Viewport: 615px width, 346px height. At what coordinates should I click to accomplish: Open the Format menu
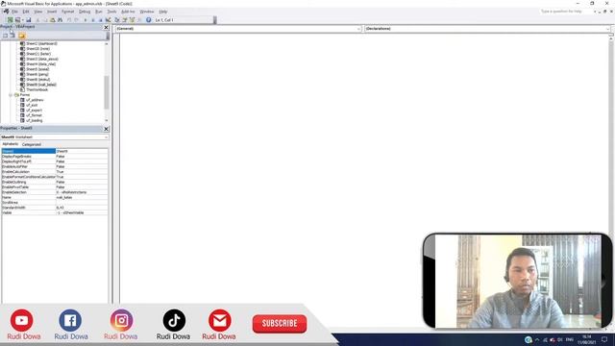coord(67,12)
